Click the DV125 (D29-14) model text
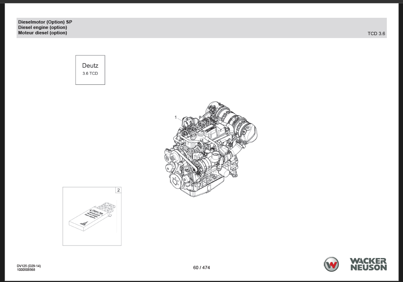403x282 pixels. (x=29, y=266)
